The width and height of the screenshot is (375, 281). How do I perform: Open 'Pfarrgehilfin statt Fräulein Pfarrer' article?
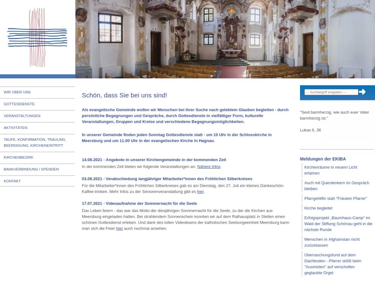[335, 199]
